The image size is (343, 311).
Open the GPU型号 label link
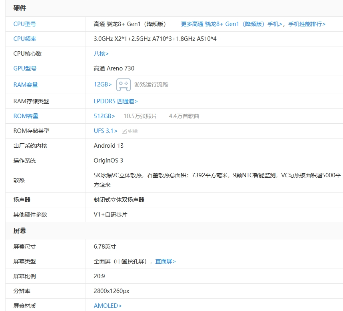pyautogui.click(x=25, y=68)
